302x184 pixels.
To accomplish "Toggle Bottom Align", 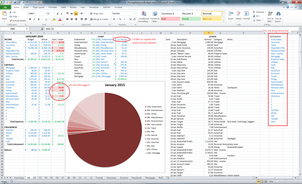I will (x=76, y=13).
